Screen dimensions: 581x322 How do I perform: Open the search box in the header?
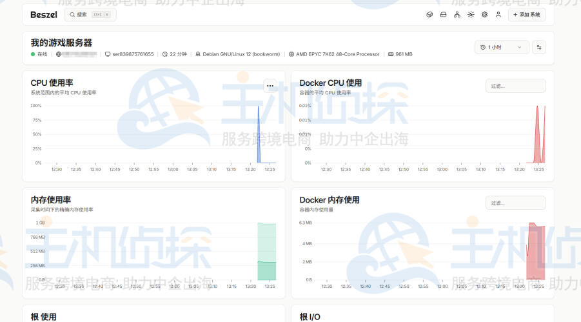90,15
